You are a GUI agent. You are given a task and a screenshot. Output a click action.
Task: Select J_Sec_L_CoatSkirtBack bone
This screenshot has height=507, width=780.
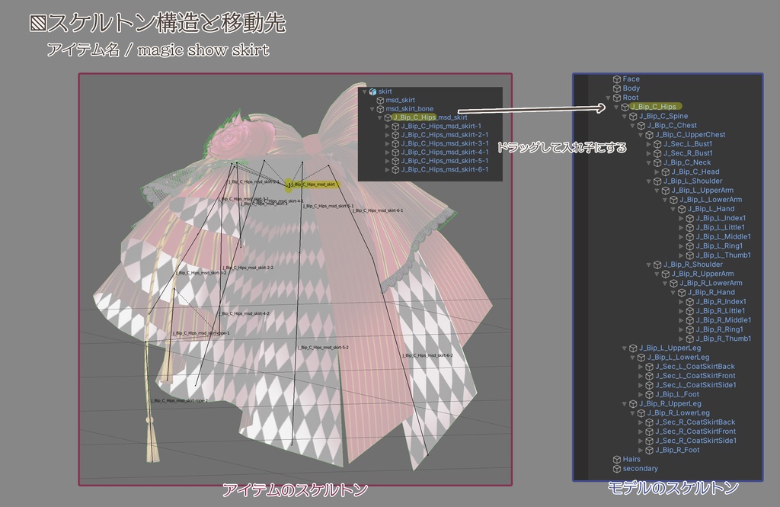(x=695, y=367)
